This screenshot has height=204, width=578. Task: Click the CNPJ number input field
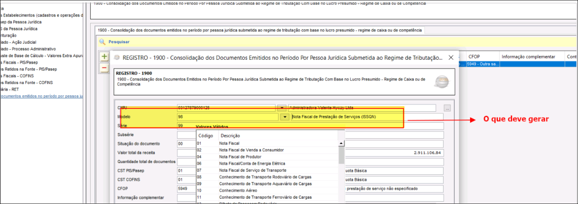226,108
